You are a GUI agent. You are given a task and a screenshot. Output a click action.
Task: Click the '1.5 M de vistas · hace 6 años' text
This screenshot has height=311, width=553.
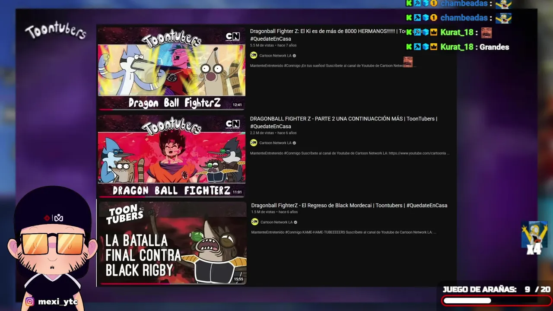pyautogui.click(x=274, y=212)
